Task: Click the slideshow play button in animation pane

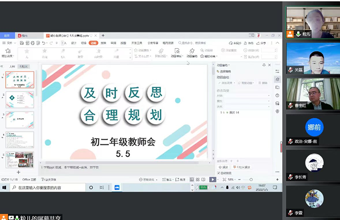Action: [x=241, y=167]
